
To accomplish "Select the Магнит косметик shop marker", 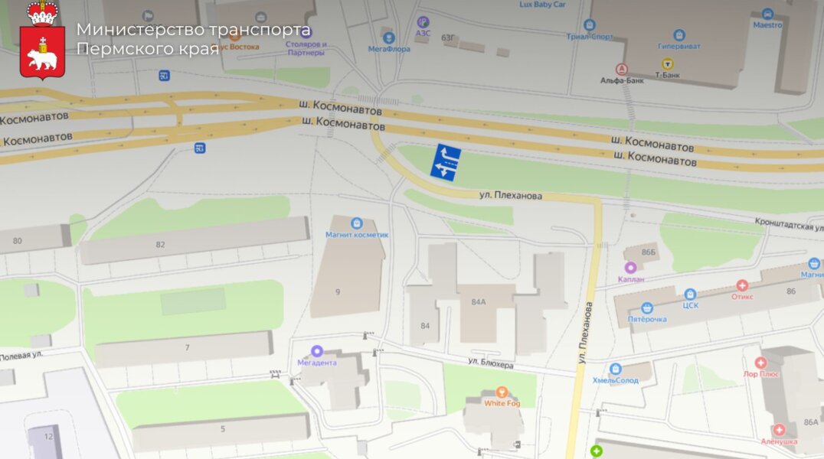I will click(x=356, y=223).
